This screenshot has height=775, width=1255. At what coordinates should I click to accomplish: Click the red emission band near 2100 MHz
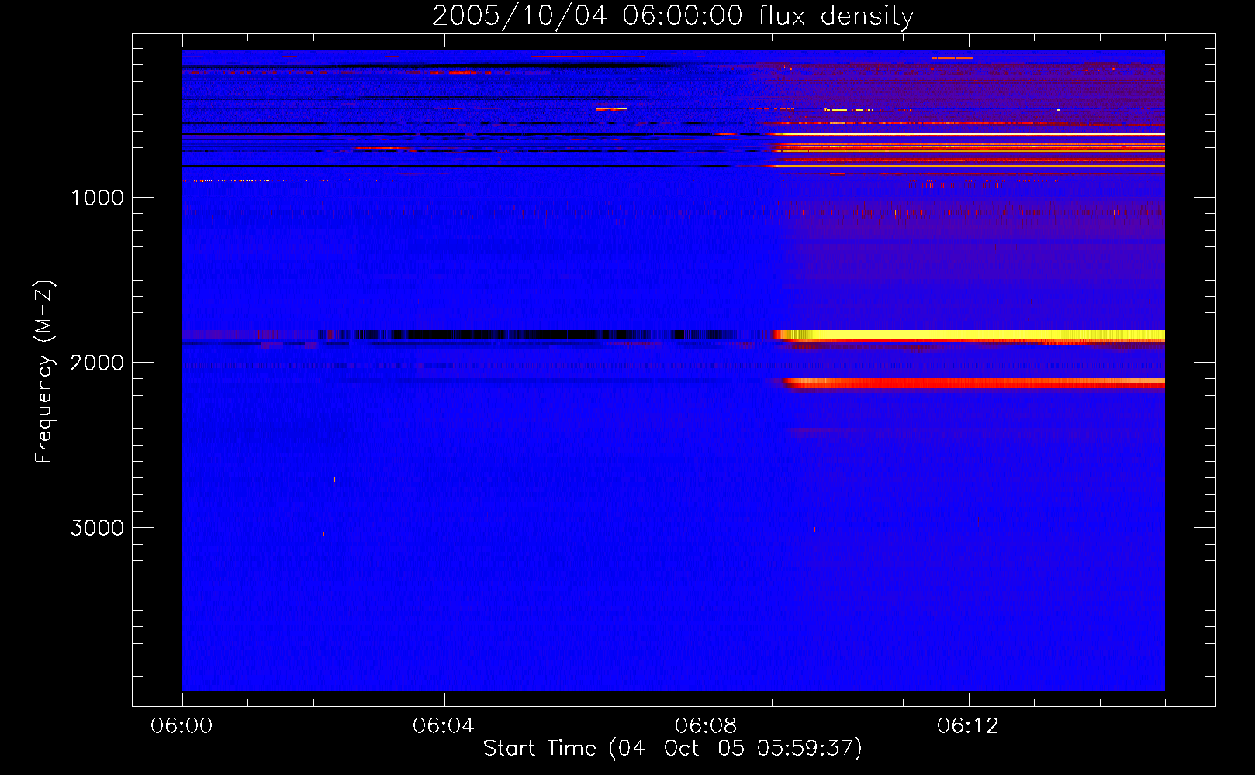pyautogui.click(x=973, y=383)
